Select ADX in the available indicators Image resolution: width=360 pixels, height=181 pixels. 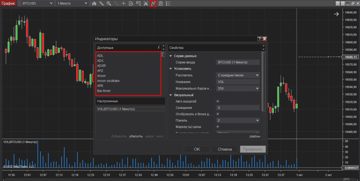pos(100,61)
